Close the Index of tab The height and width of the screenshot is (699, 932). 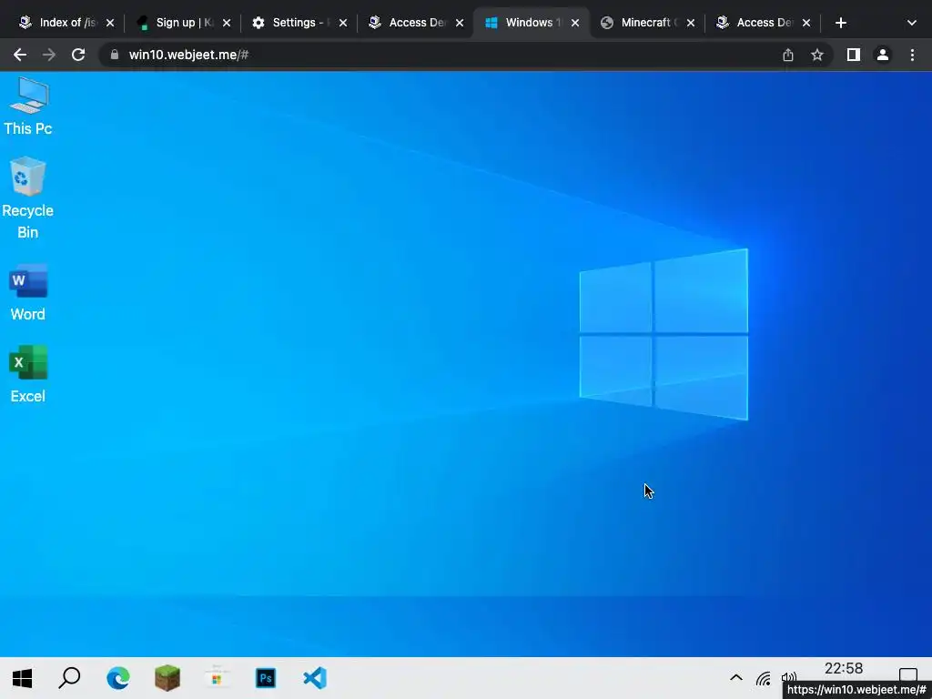[110, 23]
